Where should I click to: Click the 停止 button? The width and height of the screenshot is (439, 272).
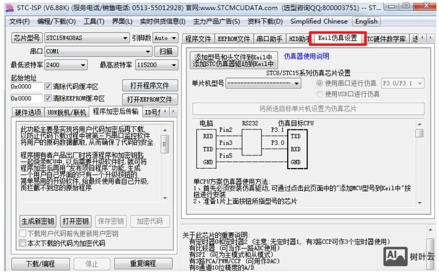pos(92,264)
